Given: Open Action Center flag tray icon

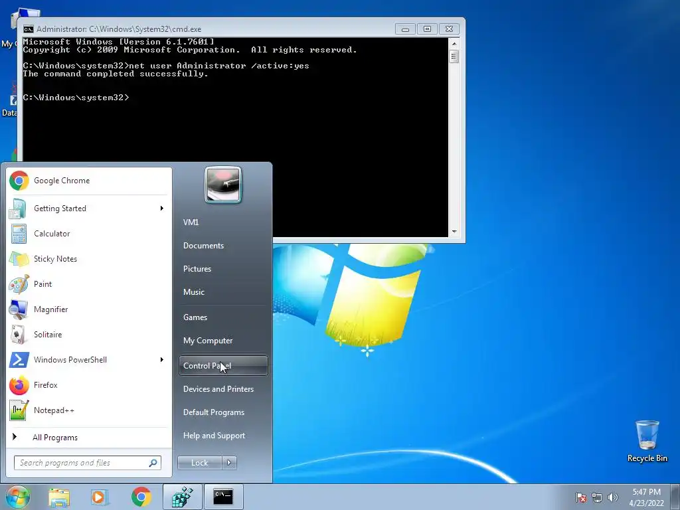Looking at the screenshot, I should pos(581,497).
